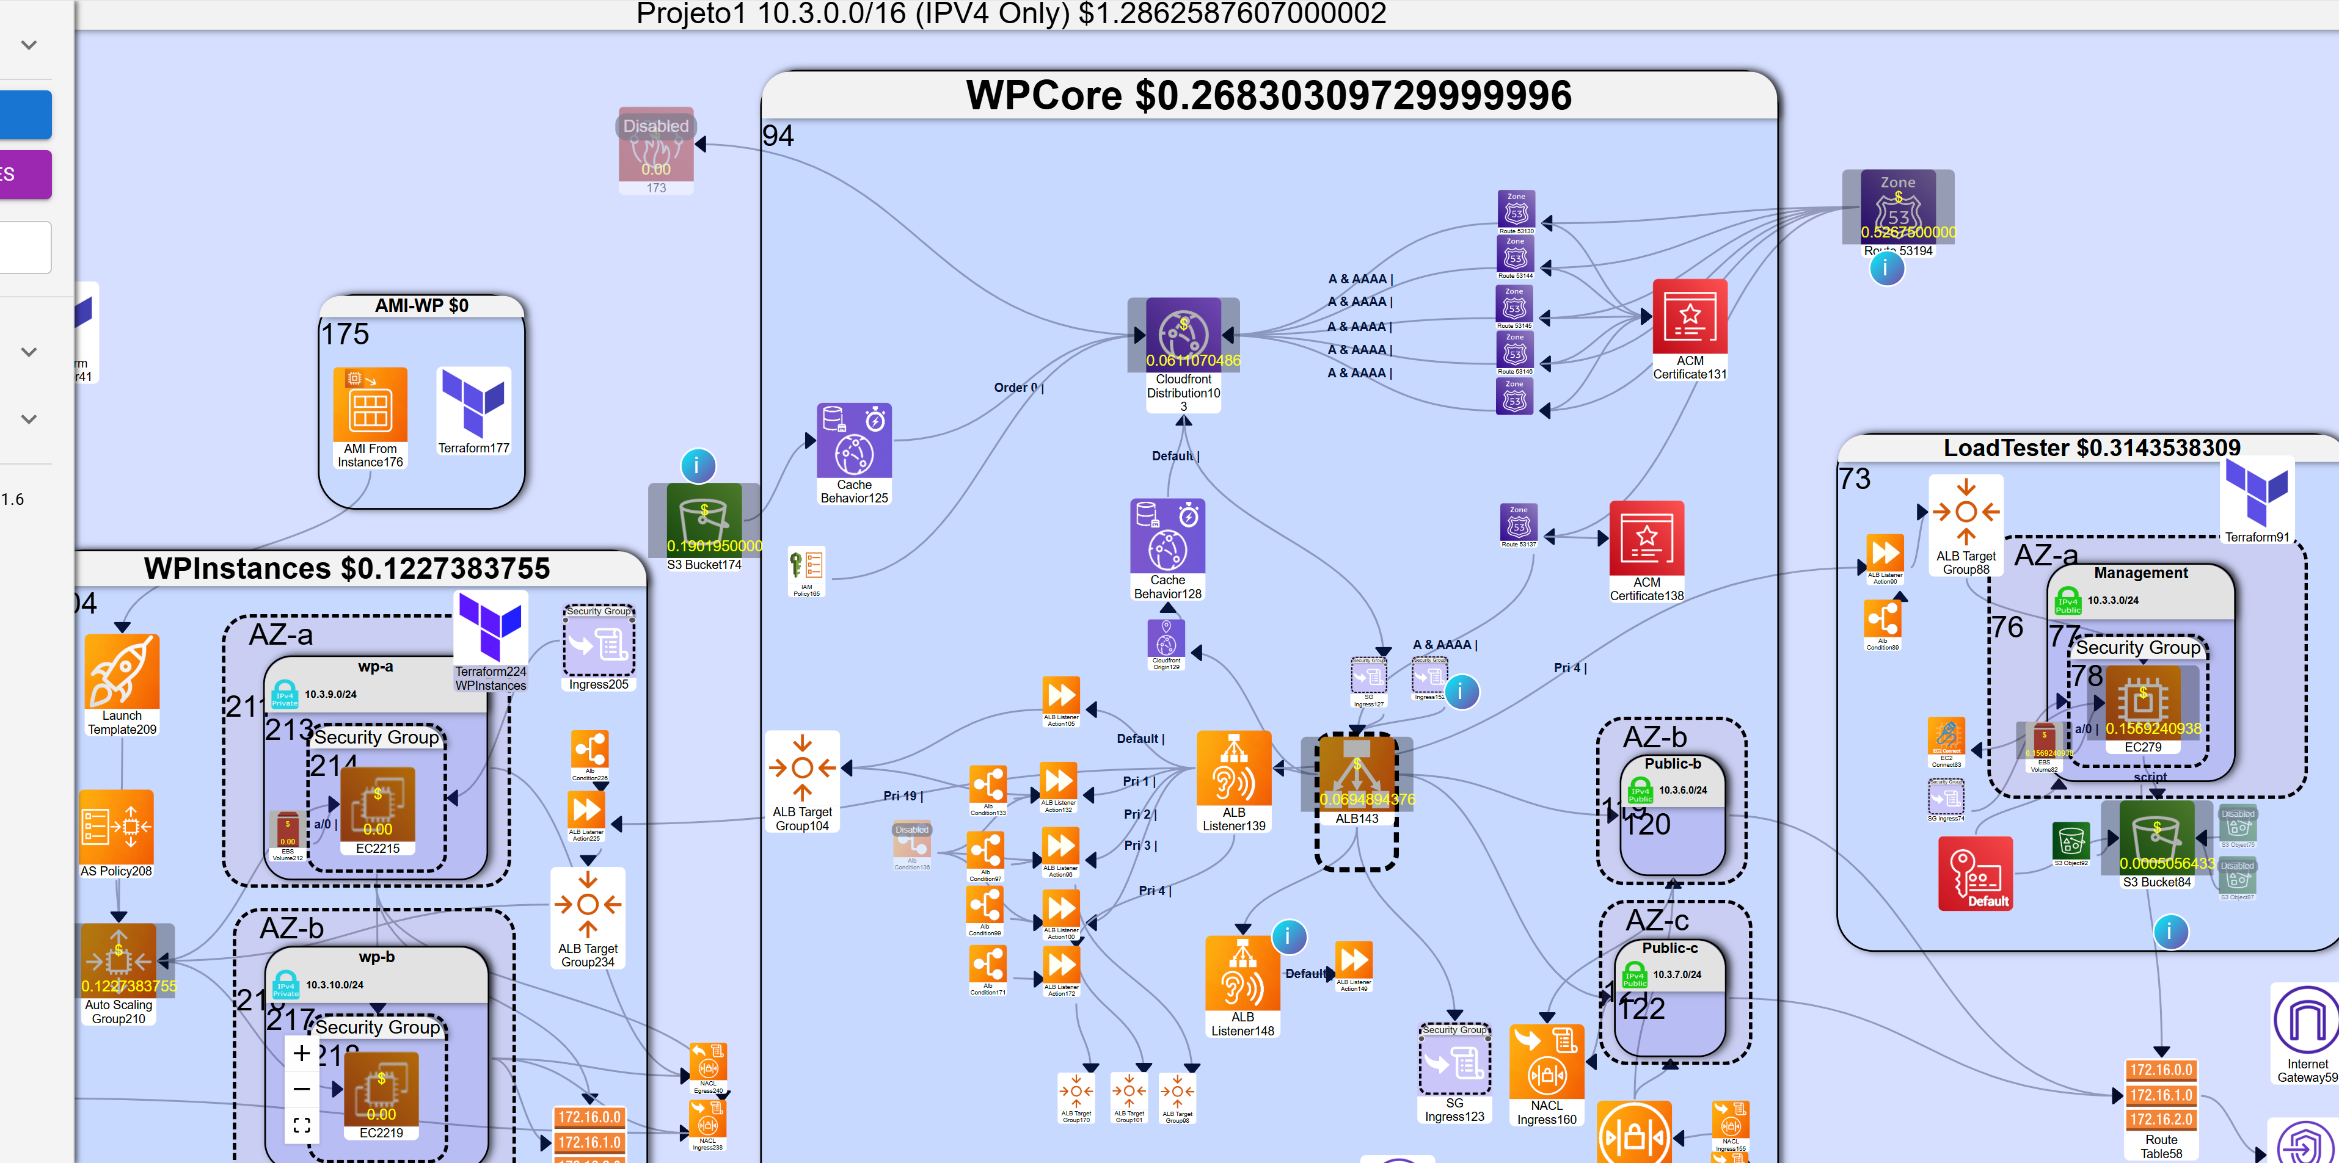Screen dimensions: 2339x1163
Task: Open NACL Ingress160 node
Action: 1546,1062
